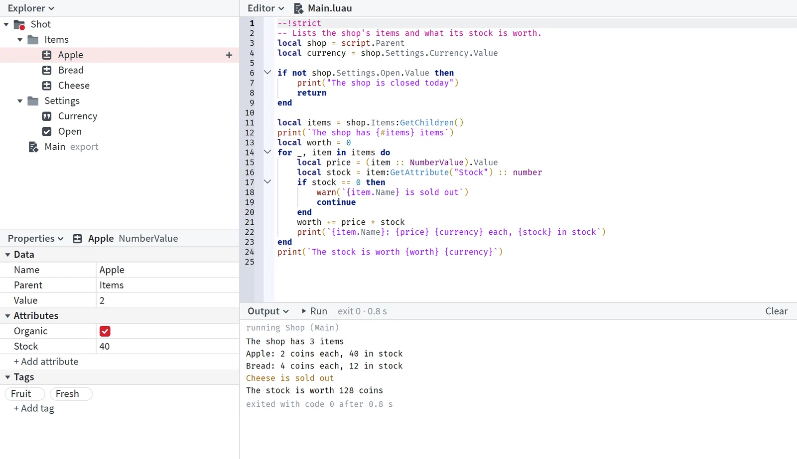Select the Main.luau editor tab
This screenshot has width=797, height=459.
pyautogui.click(x=323, y=8)
